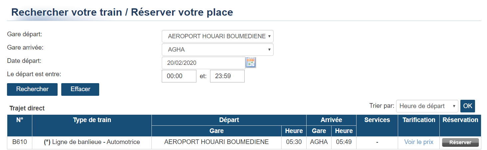The width and height of the screenshot is (487, 150).
Task: Confirm sorting with the OK button
Action: [x=468, y=106]
